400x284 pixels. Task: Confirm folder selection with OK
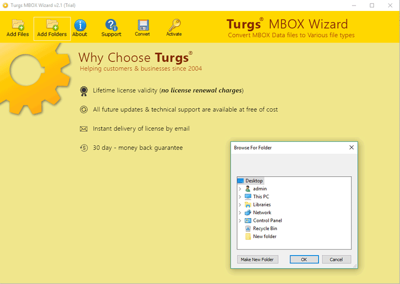(304, 259)
